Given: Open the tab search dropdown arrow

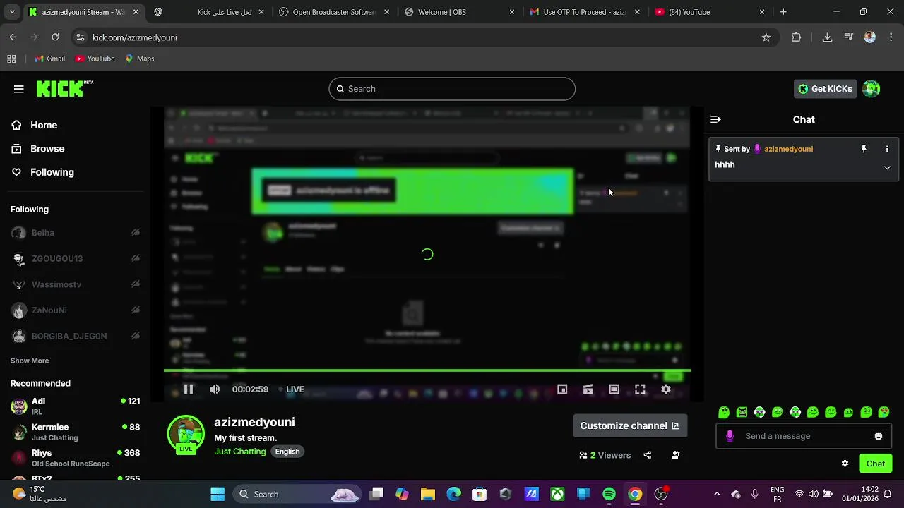Looking at the screenshot, I should click(x=12, y=12).
